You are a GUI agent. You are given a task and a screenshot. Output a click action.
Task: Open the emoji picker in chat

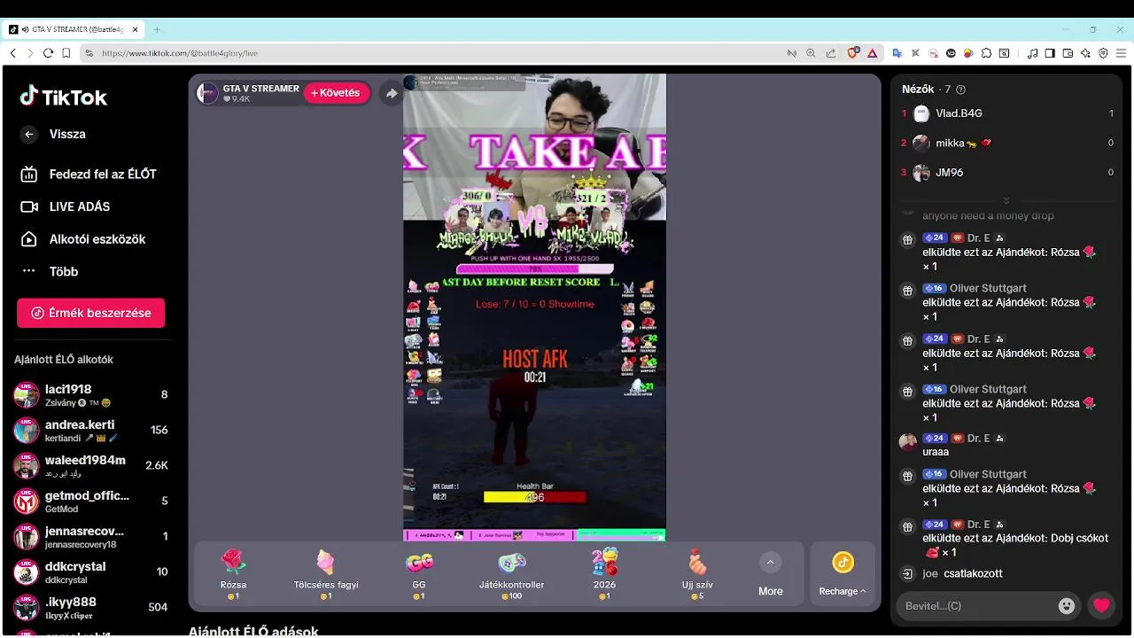coord(1067,606)
